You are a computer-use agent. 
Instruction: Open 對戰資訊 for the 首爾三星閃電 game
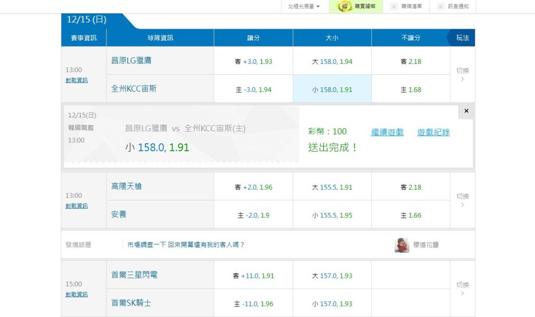(76, 295)
